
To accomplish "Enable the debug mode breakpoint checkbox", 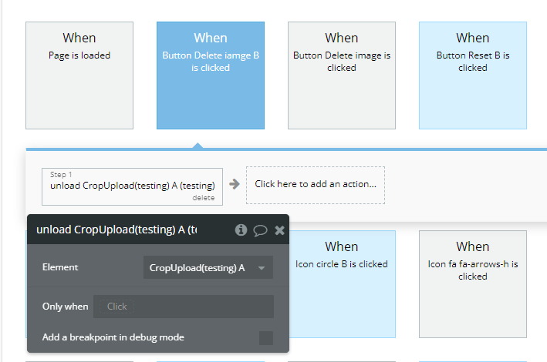I will pos(265,337).
